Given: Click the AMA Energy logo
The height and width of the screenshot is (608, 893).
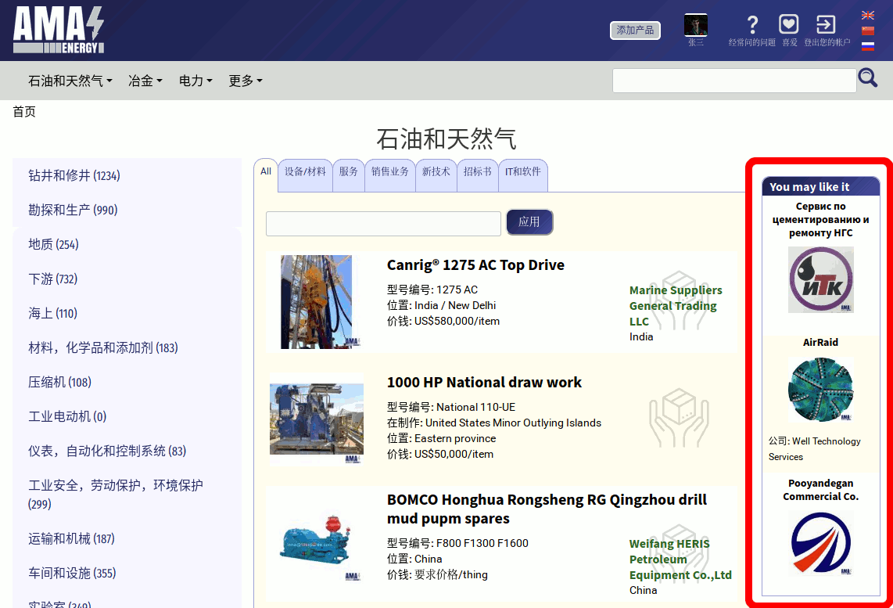Looking at the screenshot, I should [59, 31].
